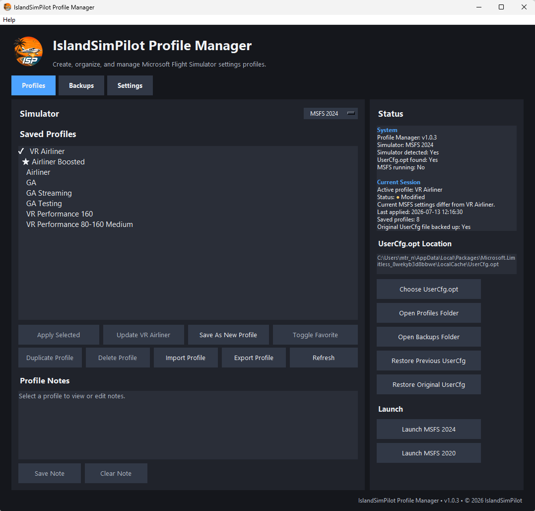Click into the Profile Notes text area
535x511 pixels.
188,425
